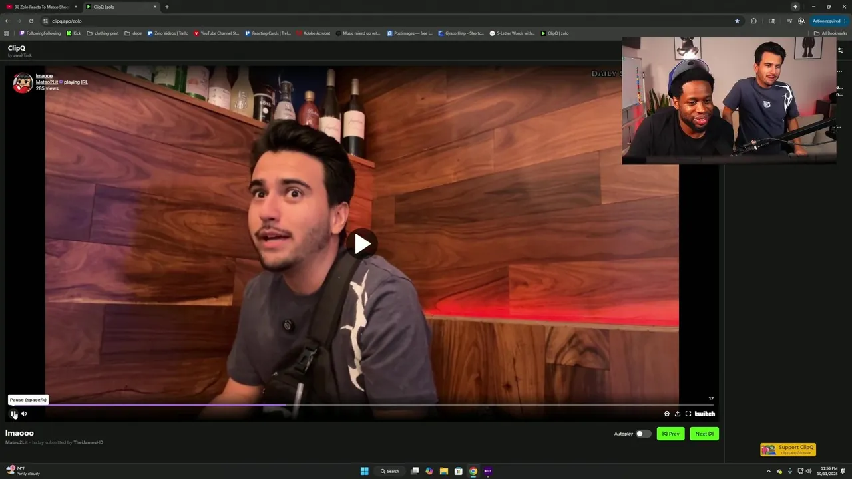Open the apps grid icon in bookmarks bar

click(x=7, y=33)
